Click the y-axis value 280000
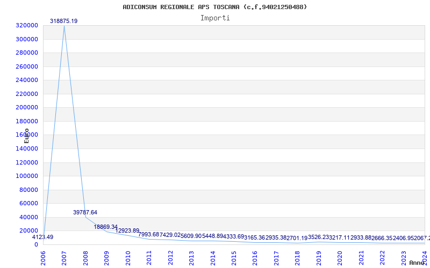Viewport: 430px width, 268px height. pos(26,53)
